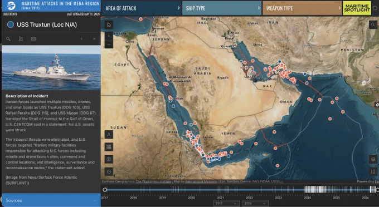Open the 2017 start year dropdown

click(226, 204)
